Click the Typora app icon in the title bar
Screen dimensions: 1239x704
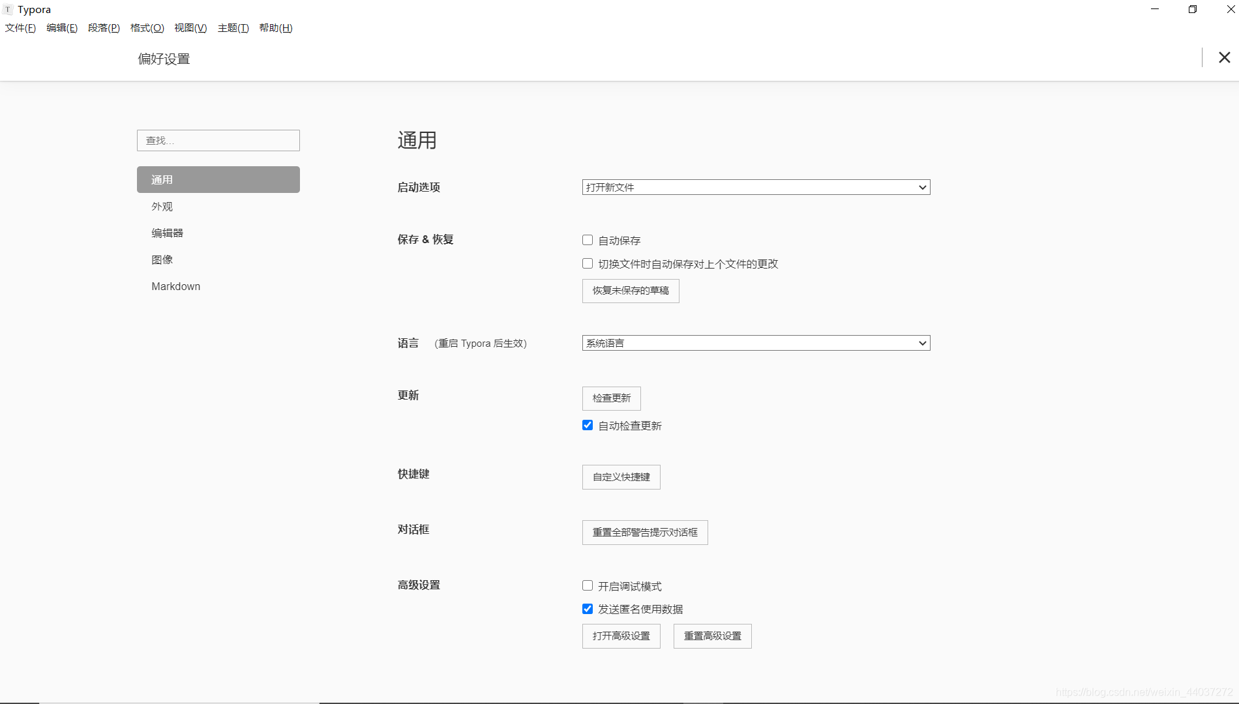(x=8, y=10)
